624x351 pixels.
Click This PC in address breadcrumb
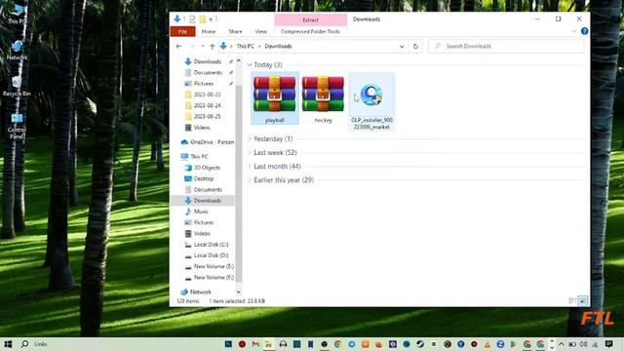(x=245, y=46)
